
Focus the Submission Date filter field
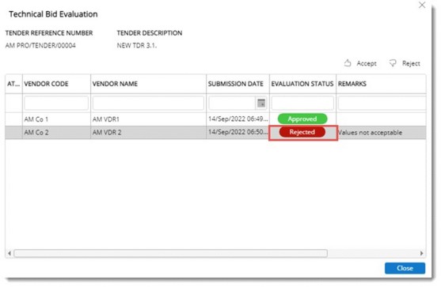232,103
